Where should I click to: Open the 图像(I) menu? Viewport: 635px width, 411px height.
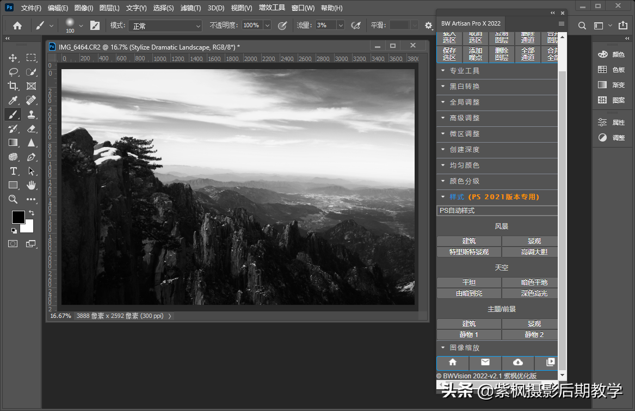[84, 8]
